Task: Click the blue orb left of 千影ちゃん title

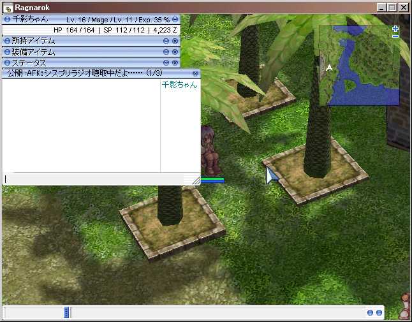Action: (x=7, y=19)
